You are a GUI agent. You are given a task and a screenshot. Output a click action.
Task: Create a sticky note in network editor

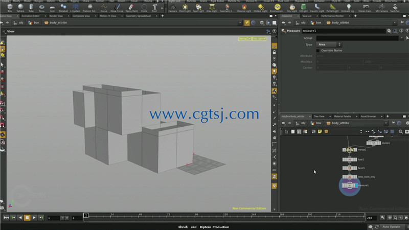click(x=320, y=132)
